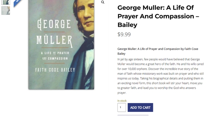Click 'Faith Coxe Bailey' author text on cover
206x116 pixels.
pos(55,70)
